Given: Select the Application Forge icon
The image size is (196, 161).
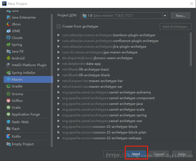Looking at the screenshot, I should tap(8, 114).
